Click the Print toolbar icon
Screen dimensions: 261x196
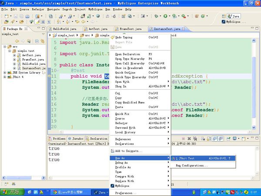coord(27,16)
